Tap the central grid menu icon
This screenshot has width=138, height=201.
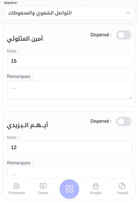click(x=69, y=189)
